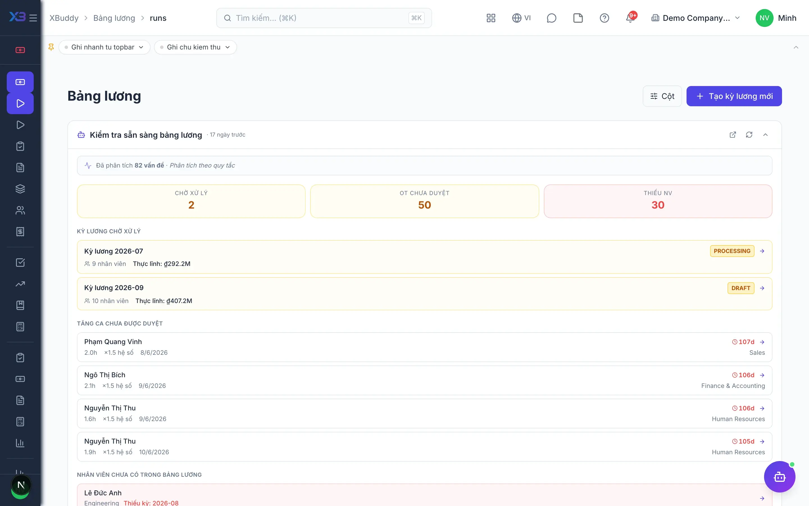Screen dimensions: 809x506
Task: Expand the Ghi nhanh tu topbar dropdown
Action: [104, 47]
